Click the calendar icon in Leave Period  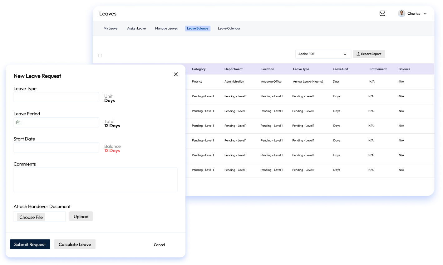[18, 122]
